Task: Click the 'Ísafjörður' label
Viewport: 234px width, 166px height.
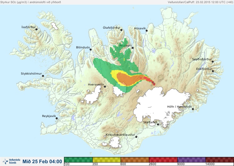Action: (29, 27)
